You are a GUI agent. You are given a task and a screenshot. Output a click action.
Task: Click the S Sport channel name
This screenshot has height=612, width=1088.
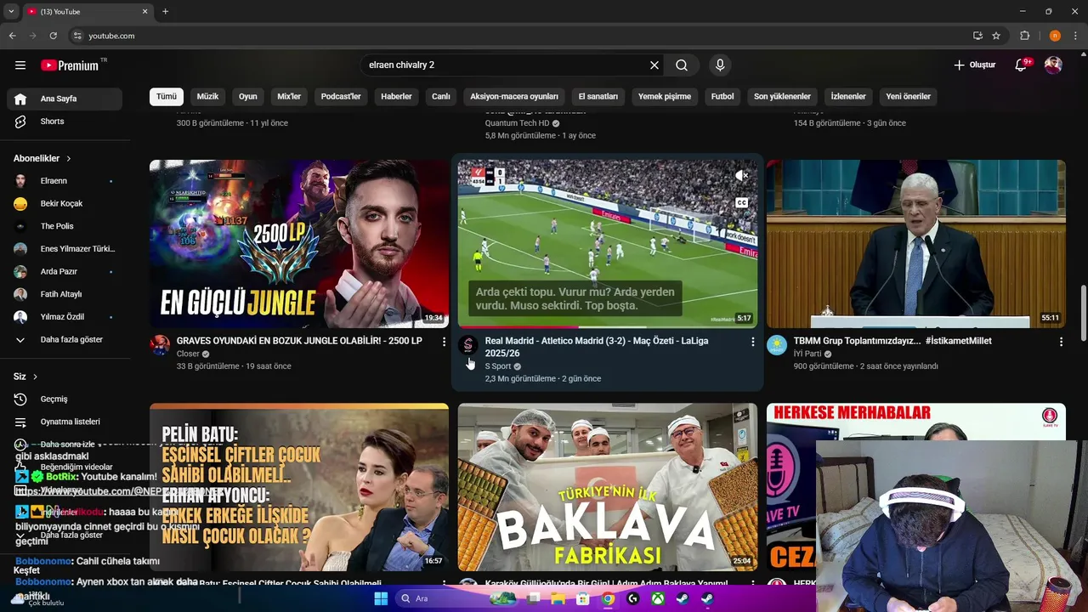pyautogui.click(x=498, y=366)
